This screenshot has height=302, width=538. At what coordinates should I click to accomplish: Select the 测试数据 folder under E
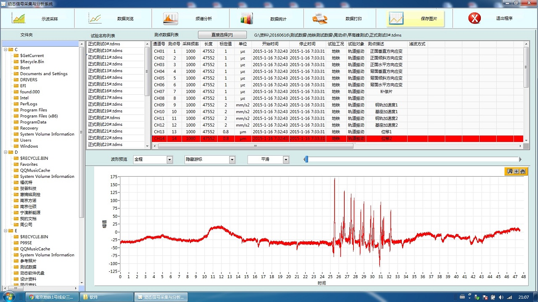pyautogui.click(x=28, y=267)
